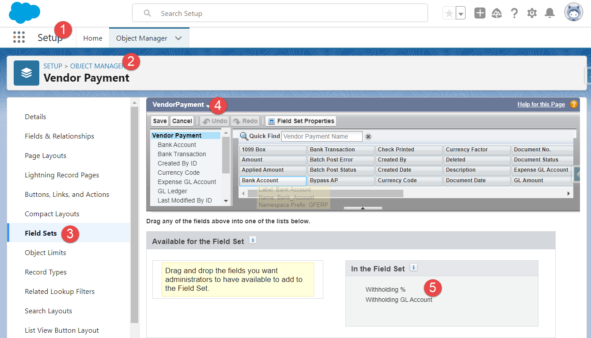Select the GL Amount field tile

(x=542, y=180)
